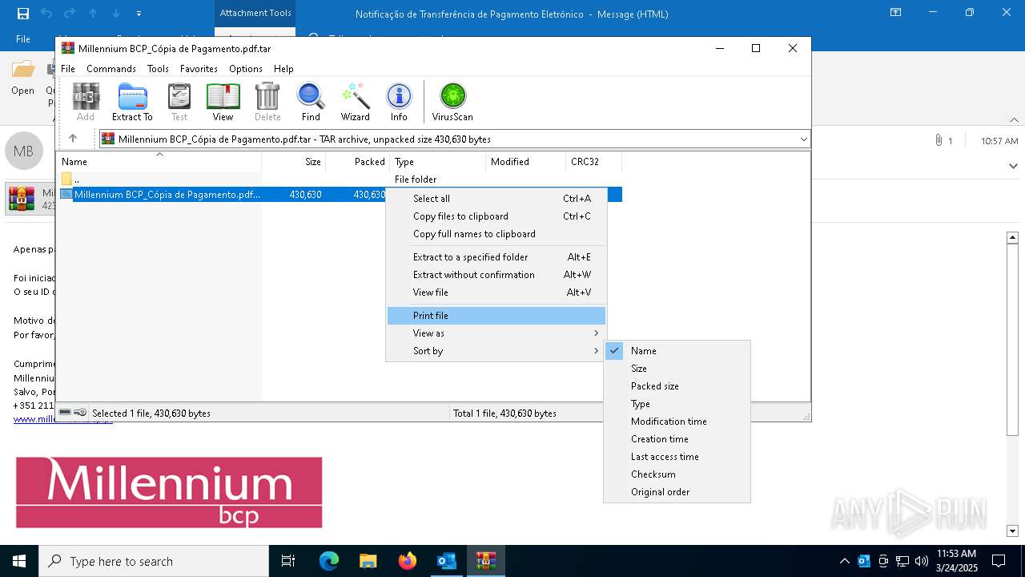The image size is (1025, 577).
Task: Open the WinRAR Help menu
Action: (283, 69)
